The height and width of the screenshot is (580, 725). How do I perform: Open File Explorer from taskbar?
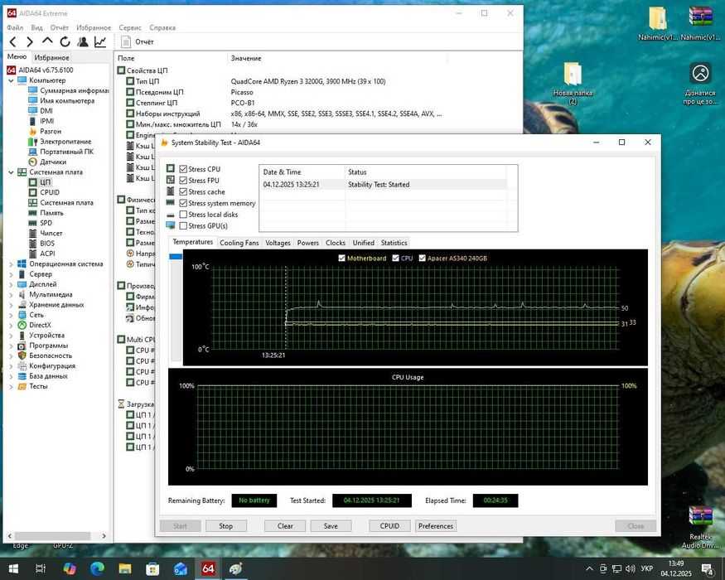pyautogui.click(x=125, y=568)
